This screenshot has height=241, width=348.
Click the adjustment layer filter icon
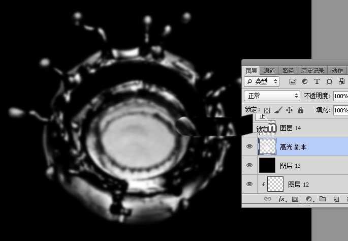tap(305, 81)
